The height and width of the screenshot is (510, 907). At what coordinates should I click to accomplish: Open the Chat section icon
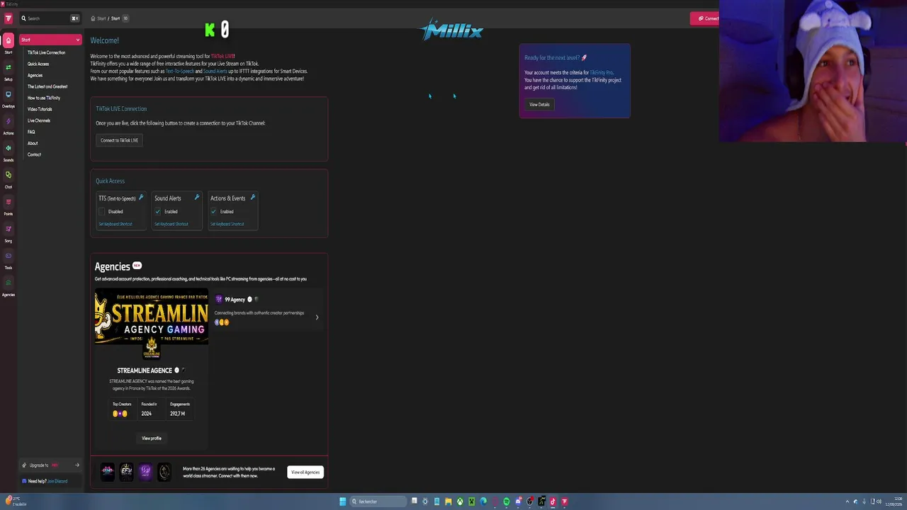point(9,175)
